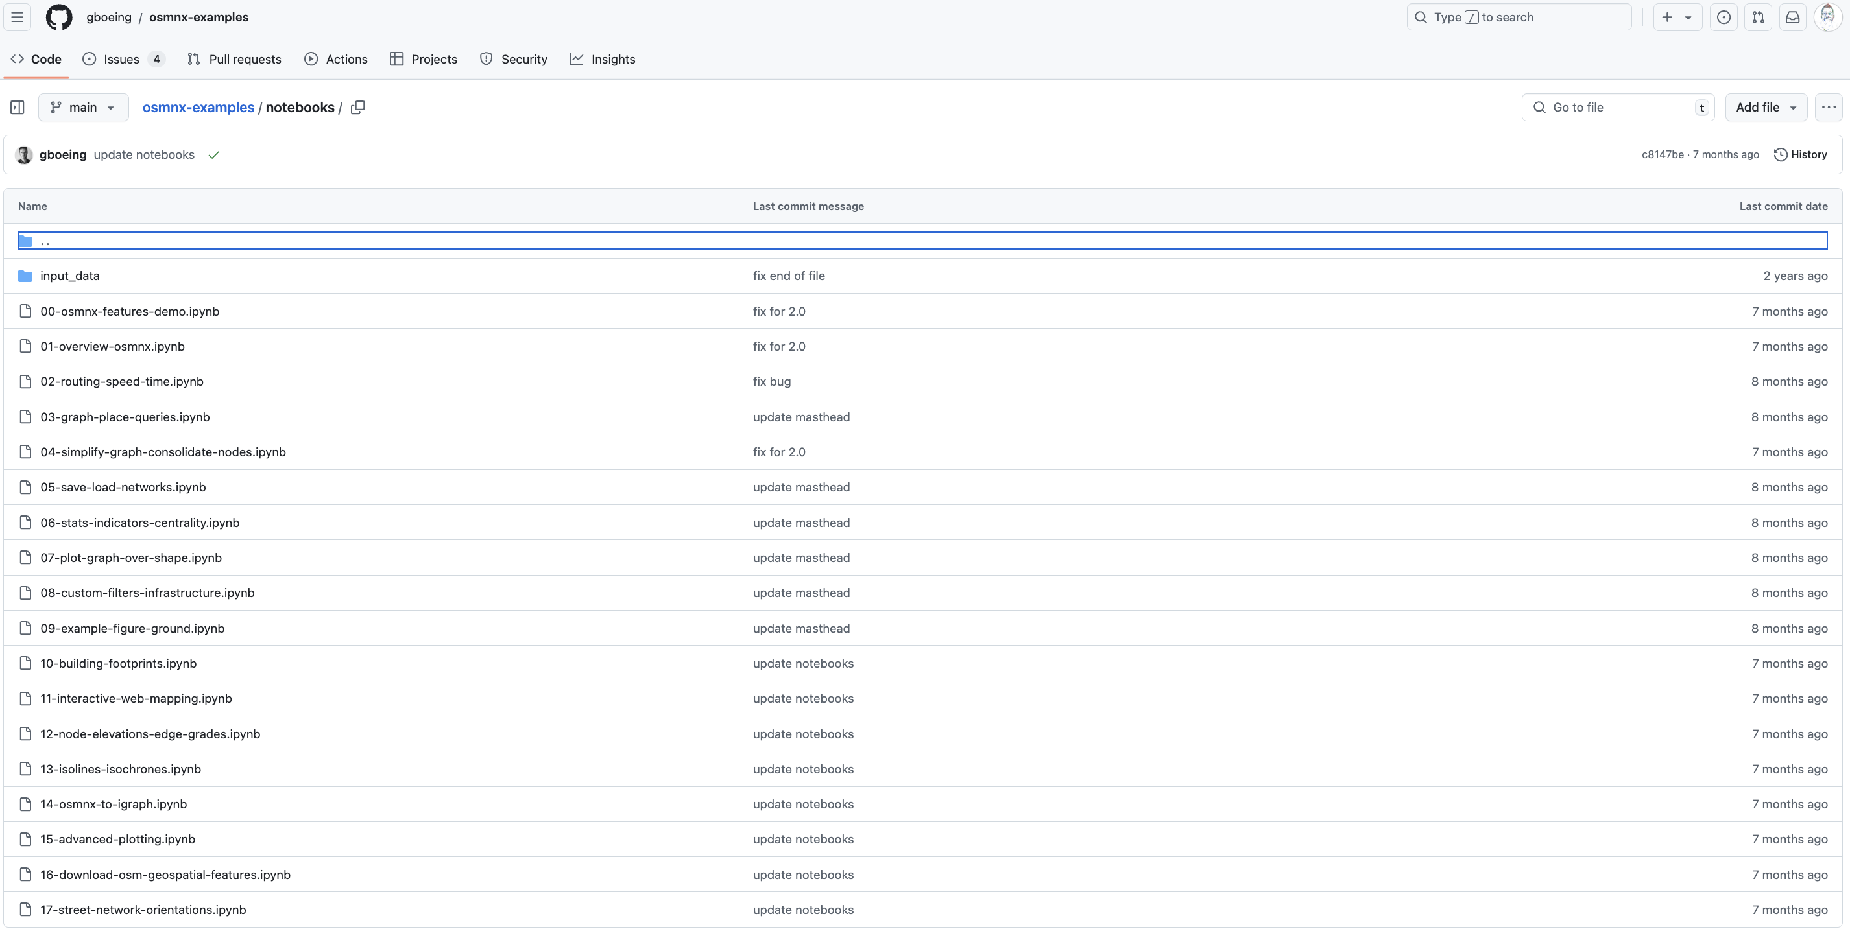Screen dimensions: 1850x940
Task: Switch to the Issues tab
Action: [x=122, y=60]
